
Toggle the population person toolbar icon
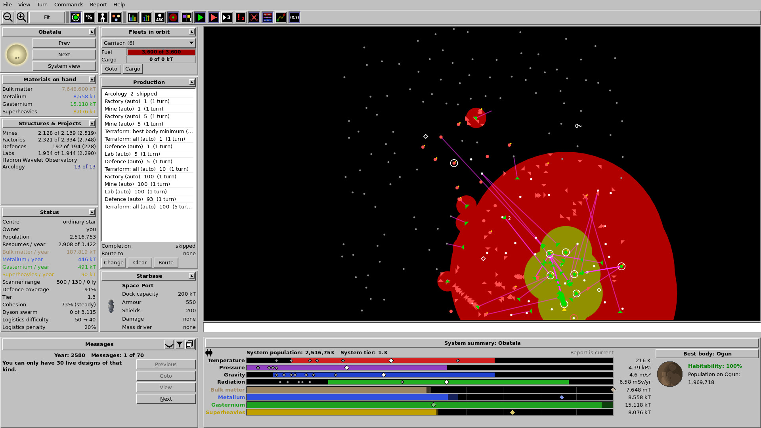click(103, 17)
